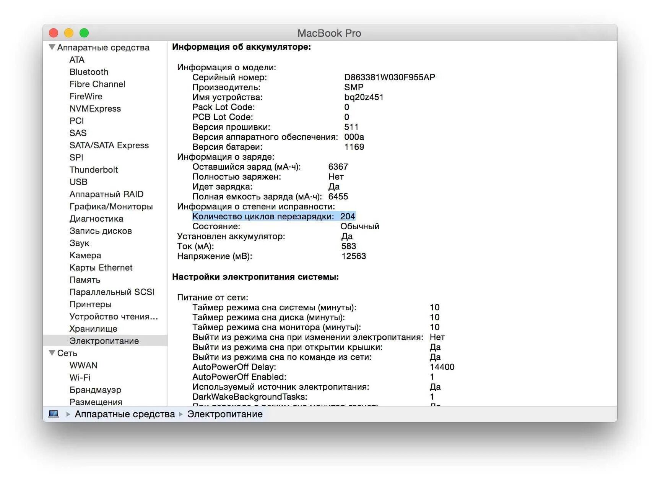Click AutoPowerOff Delay value 14400

coord(442,367)
